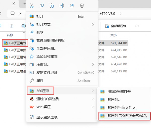This screenshot has height=128, width=151.
Task: Click the QQ penguin icon in menu
Action: pos(32,99)
